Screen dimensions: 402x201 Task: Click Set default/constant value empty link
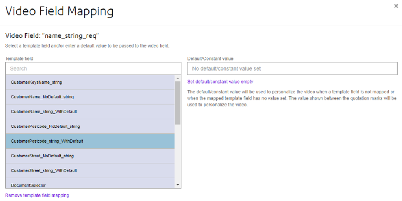[x=220, y=81]
